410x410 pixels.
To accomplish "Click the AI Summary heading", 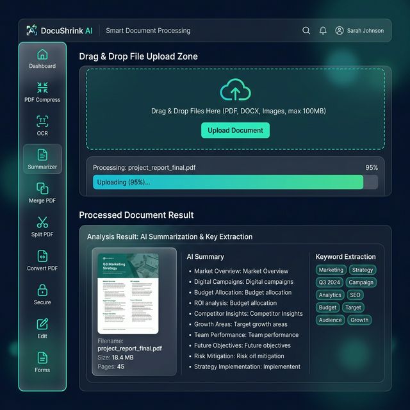I will point(205,257).
